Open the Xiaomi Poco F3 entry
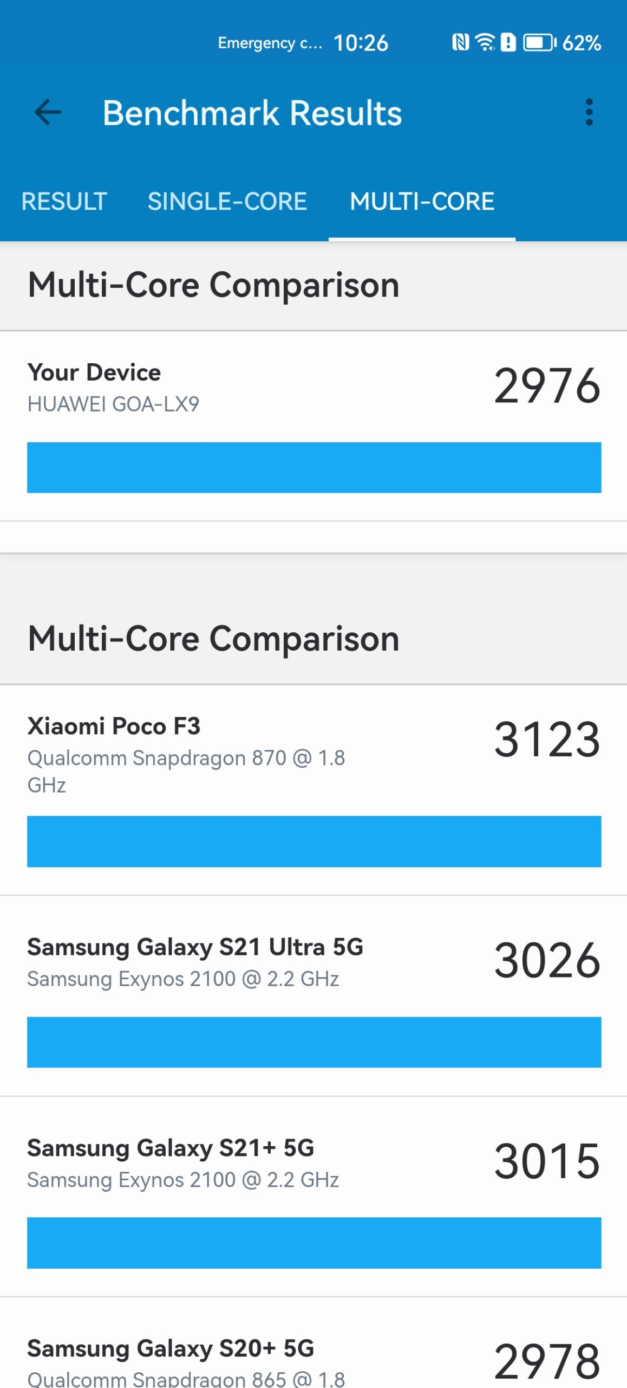The image size is (627, 1388). click(313, 790)
